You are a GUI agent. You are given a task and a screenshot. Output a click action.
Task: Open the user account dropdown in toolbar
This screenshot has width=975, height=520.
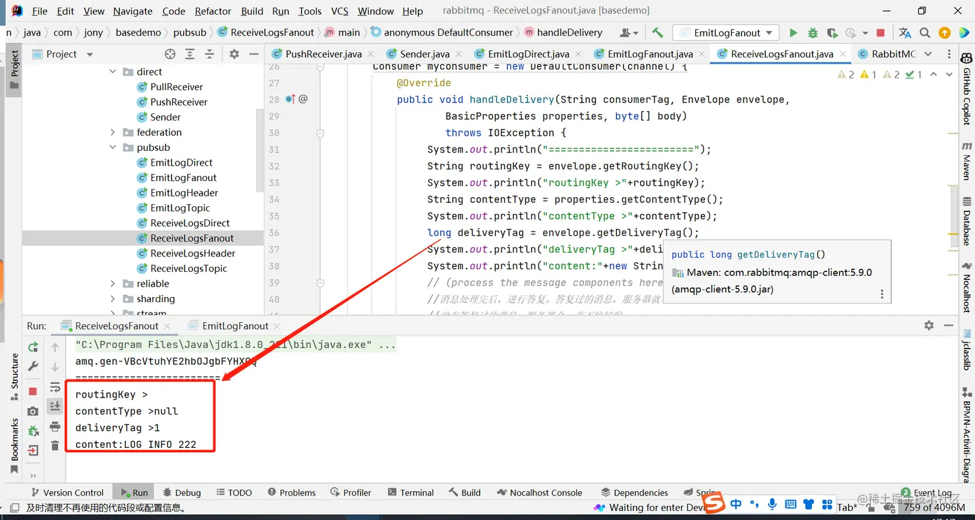pos(629,33)
